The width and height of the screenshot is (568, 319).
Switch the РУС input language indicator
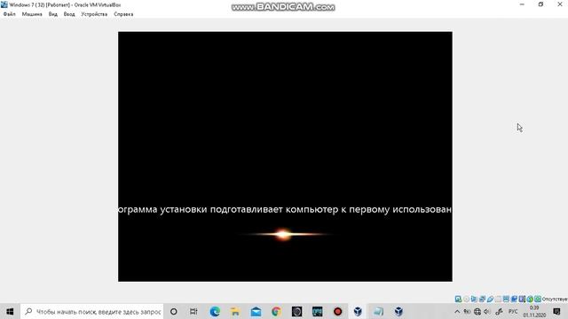513,311
